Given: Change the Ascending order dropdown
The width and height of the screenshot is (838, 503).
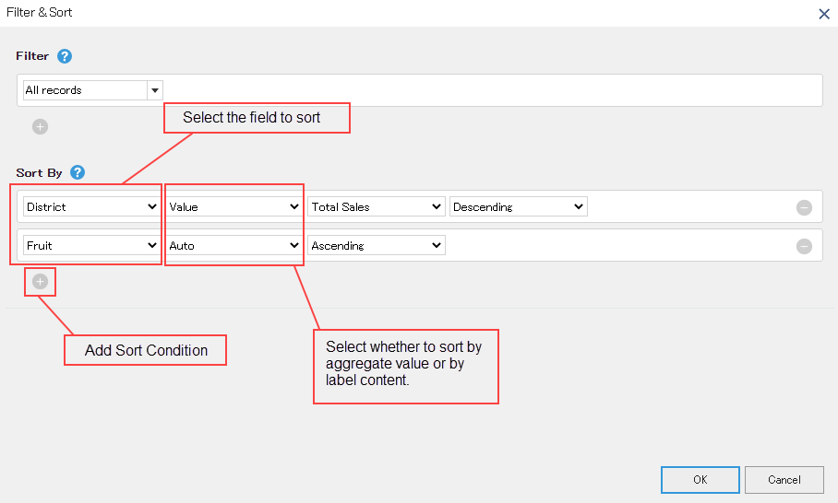Looking at the screenshot, I should click(377, 246).
